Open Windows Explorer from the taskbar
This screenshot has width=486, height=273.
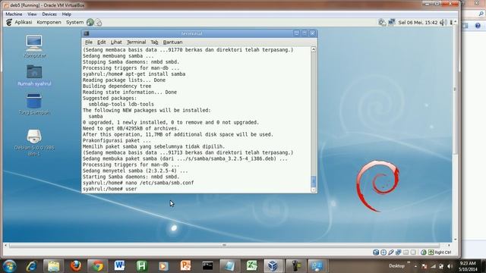(54, 266)
